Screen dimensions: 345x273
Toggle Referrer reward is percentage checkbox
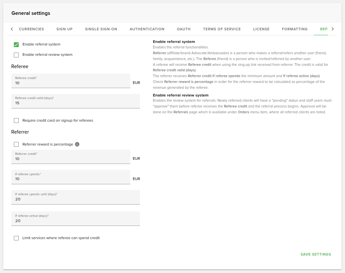(x=16, y=145)
